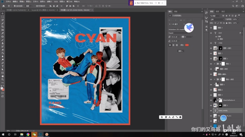
Task: Open the Fill dropdown arrow
Action: [239, 23]
